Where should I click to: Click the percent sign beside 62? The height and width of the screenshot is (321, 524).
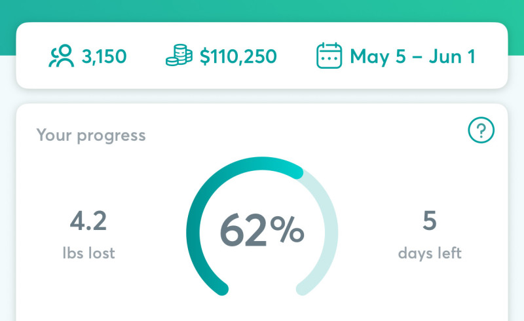coord(288,229)
